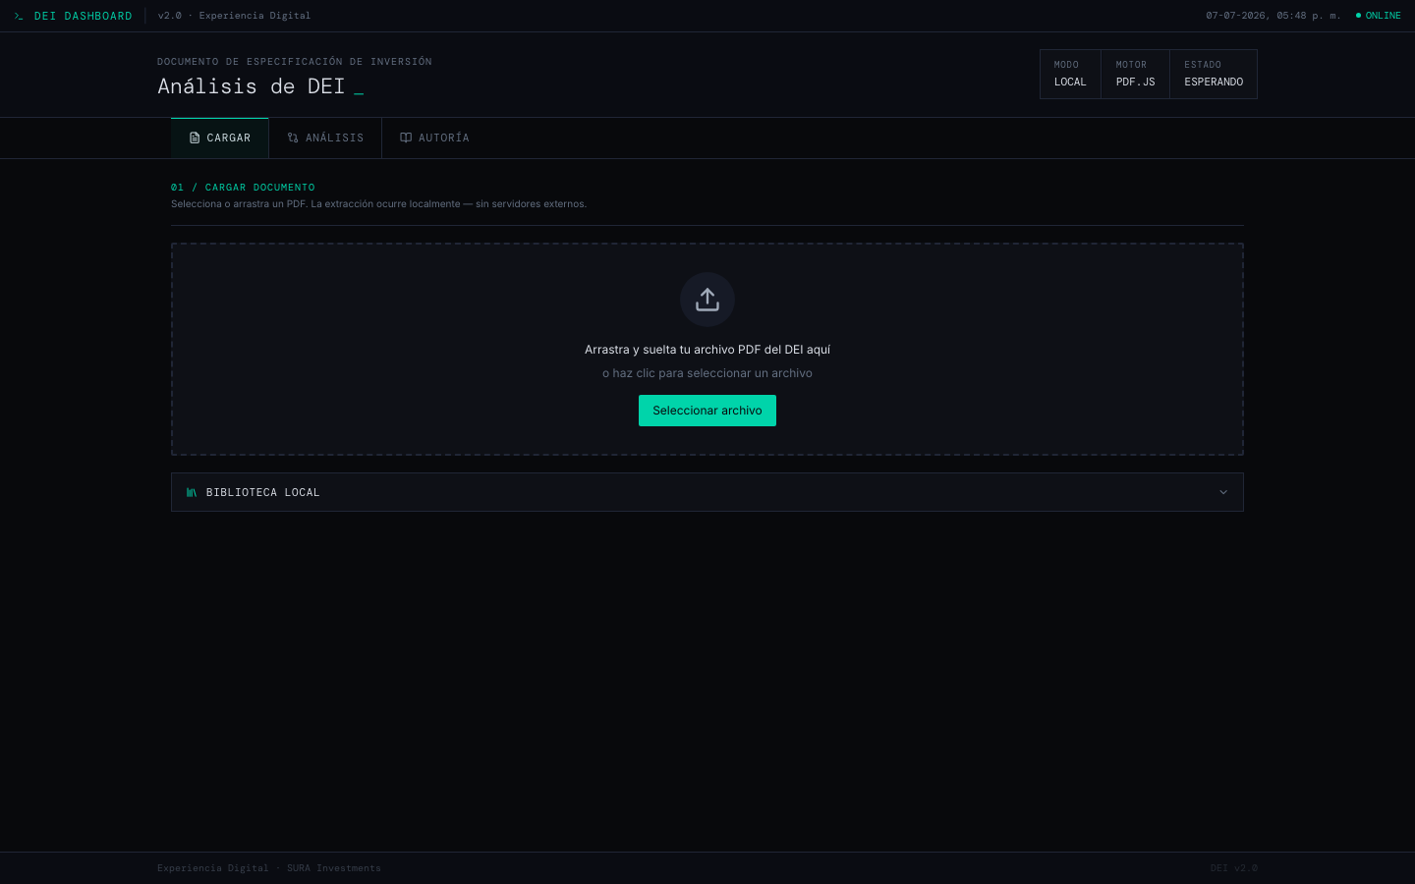Click the branch icon on the Análisis tab
The height and width of the screenshot is (884, 1415).
(x=293, y=138)
